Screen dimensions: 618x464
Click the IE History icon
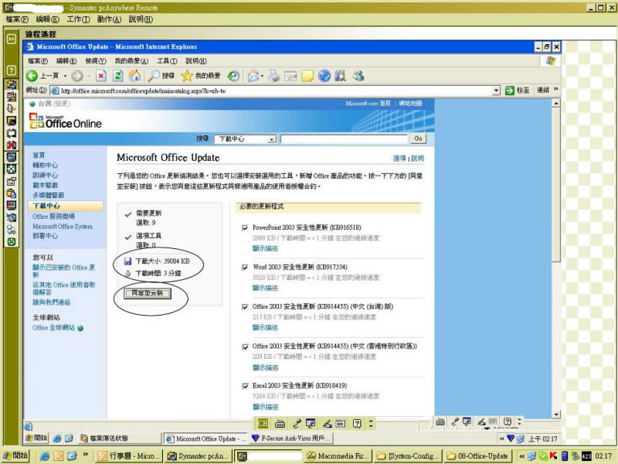234,76
